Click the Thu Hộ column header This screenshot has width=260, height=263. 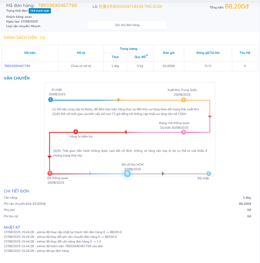[x=245, y=53]
